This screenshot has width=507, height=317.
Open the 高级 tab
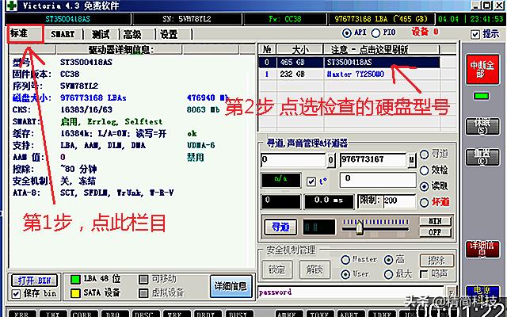coord(133,34)
